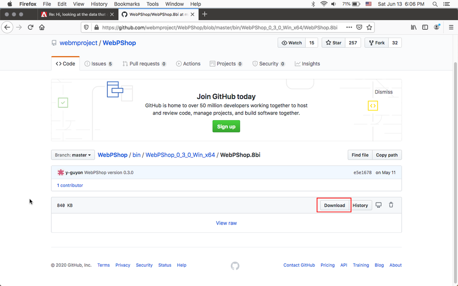Open volume control in menu bar
The image size is (458, 286).
(334, 4)
